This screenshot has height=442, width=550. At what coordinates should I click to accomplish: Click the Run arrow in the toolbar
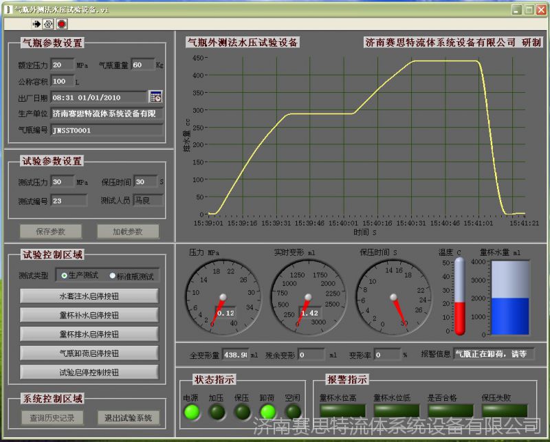point(36,24)
